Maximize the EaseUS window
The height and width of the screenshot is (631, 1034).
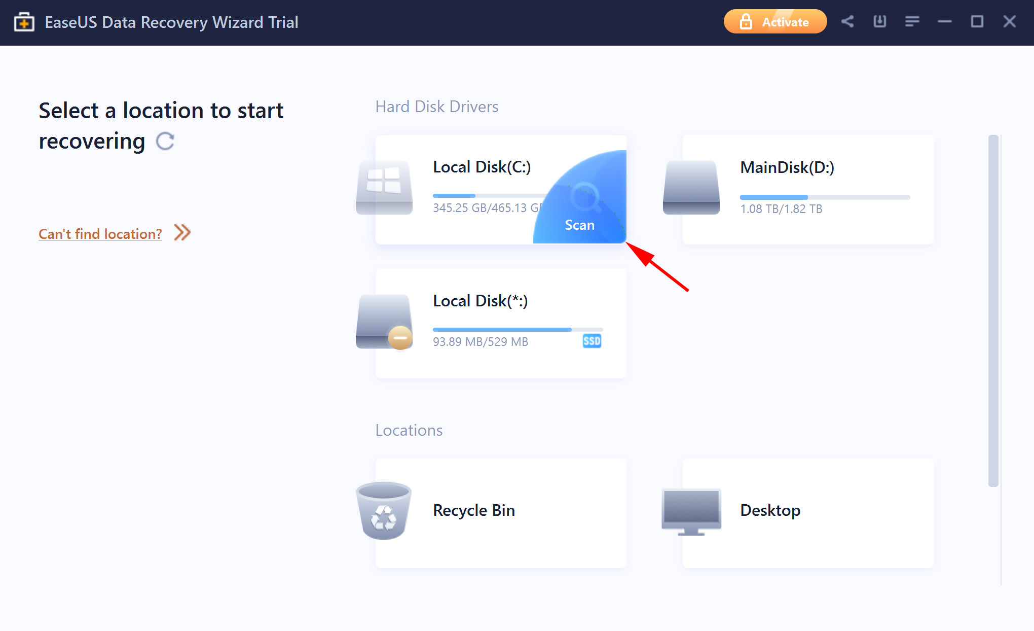[977, 21]
